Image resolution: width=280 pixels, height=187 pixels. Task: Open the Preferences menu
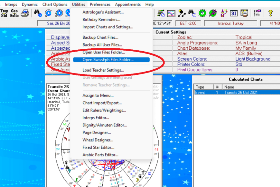(x=100, y=5)
